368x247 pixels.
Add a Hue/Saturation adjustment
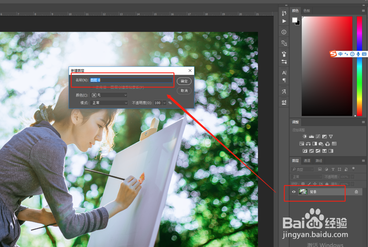302,144
